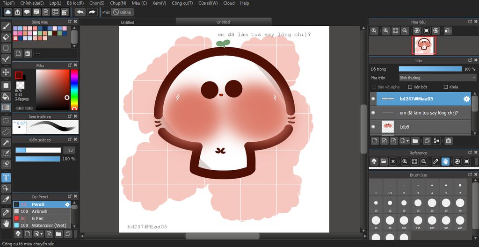This screenshot has width=479, height=247.
Task: Choose brush size 100 preset
Action: tap(404, 221)
